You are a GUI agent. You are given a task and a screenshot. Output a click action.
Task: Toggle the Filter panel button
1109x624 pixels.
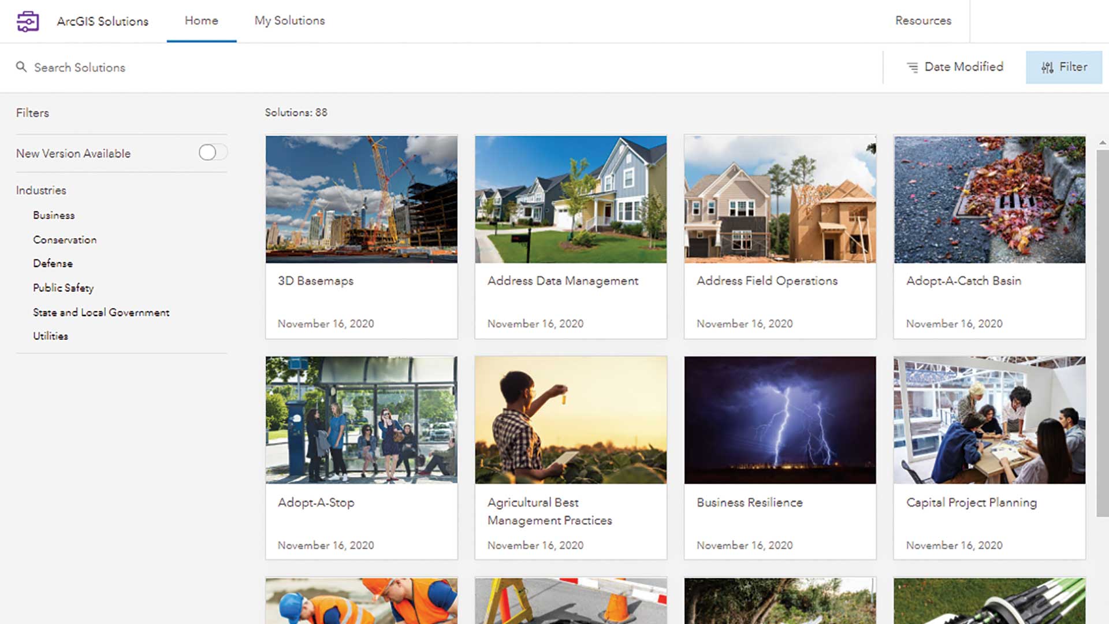coord(1063,67)
